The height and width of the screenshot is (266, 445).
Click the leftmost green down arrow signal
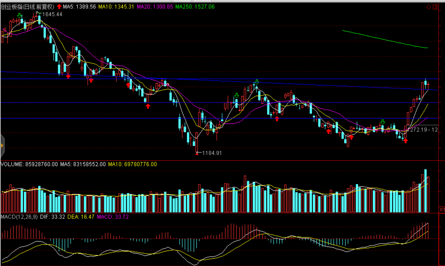pyautogui.click(x=20, y=16)
